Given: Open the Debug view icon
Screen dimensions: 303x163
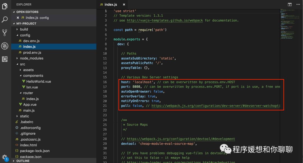Looking at the screenshot, I should [5, 46].
